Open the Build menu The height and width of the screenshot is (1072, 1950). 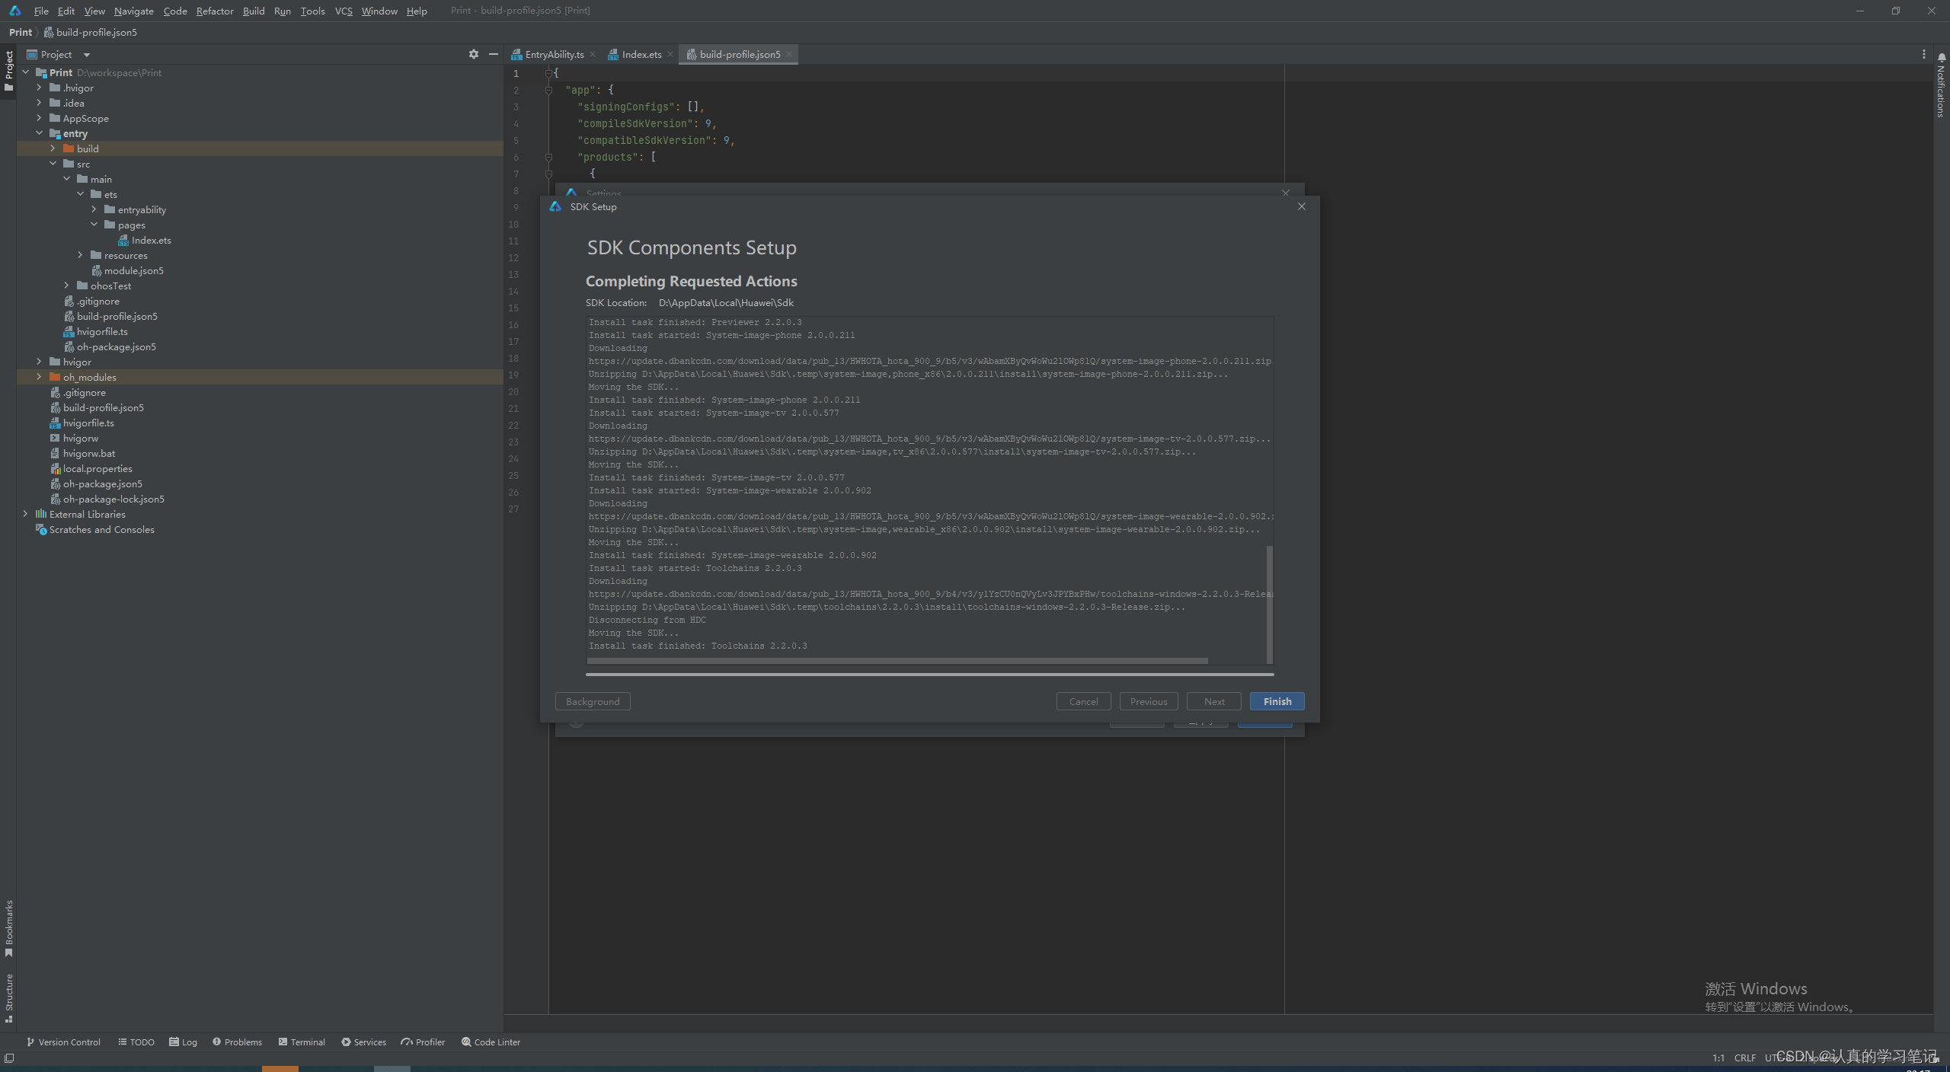click(254, 11)
